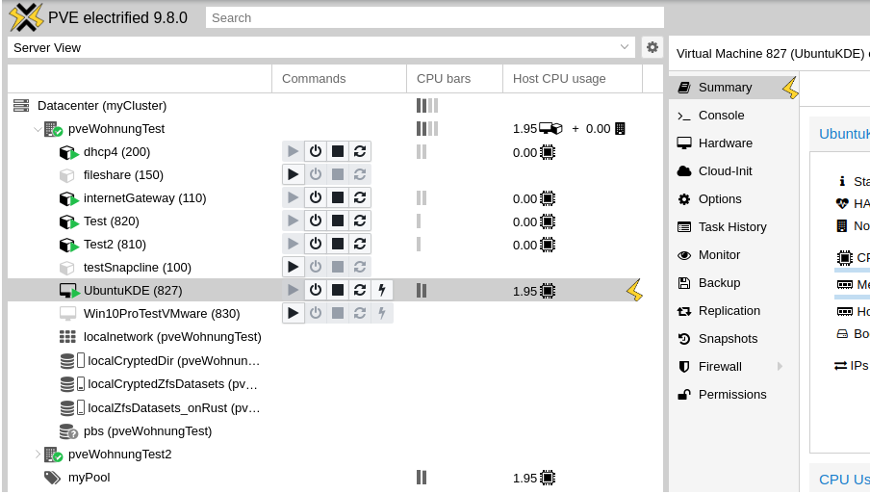This screenshot has height=494, width=870.
Task: Open the Cloud-Init tab
Action: [x=733, y=171]
